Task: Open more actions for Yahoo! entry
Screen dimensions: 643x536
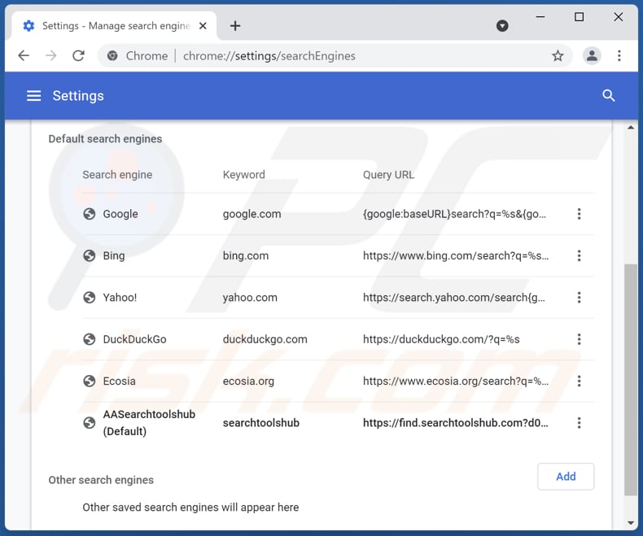Action: [579, 298]
